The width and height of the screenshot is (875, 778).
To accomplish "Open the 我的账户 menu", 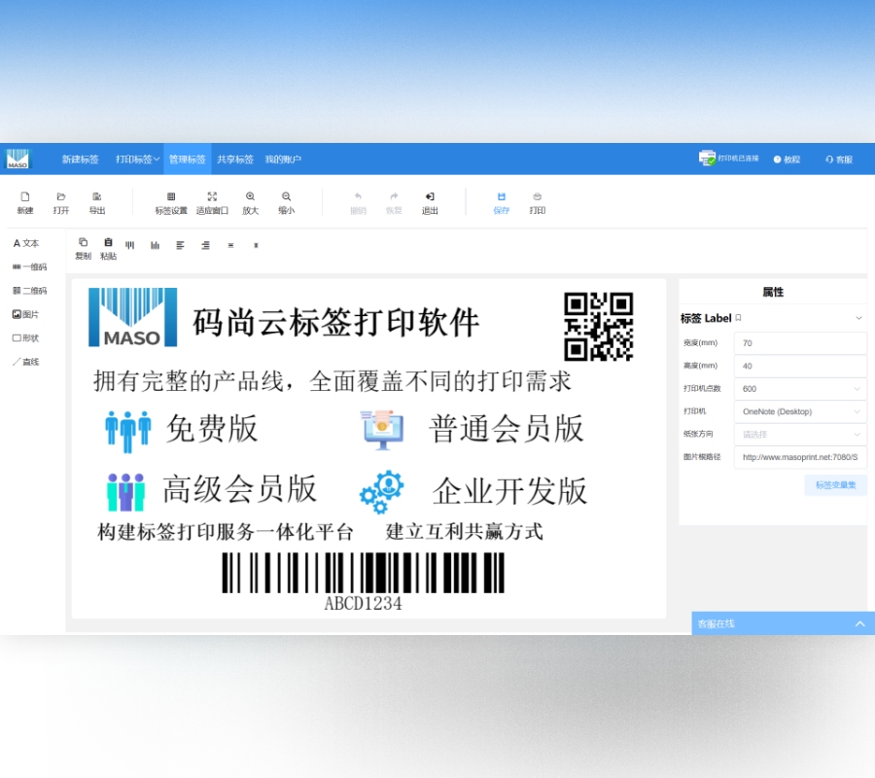I will coord(282,158).
